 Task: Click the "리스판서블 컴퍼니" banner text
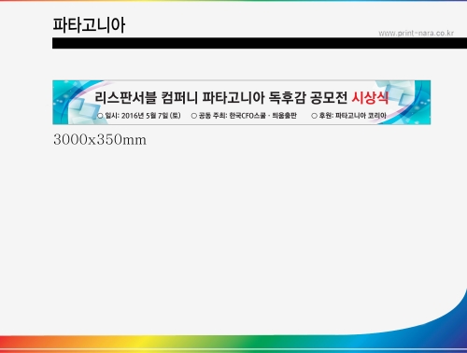[x=147, y=98]
